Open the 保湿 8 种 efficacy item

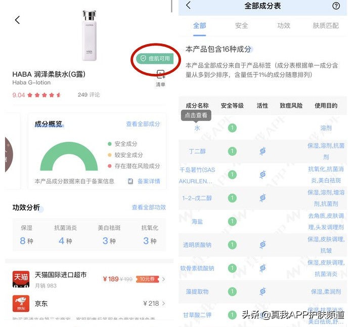(27, 234)
